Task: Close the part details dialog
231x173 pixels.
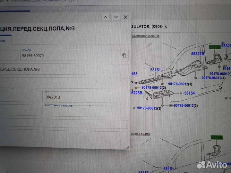Action: (125, 17)
